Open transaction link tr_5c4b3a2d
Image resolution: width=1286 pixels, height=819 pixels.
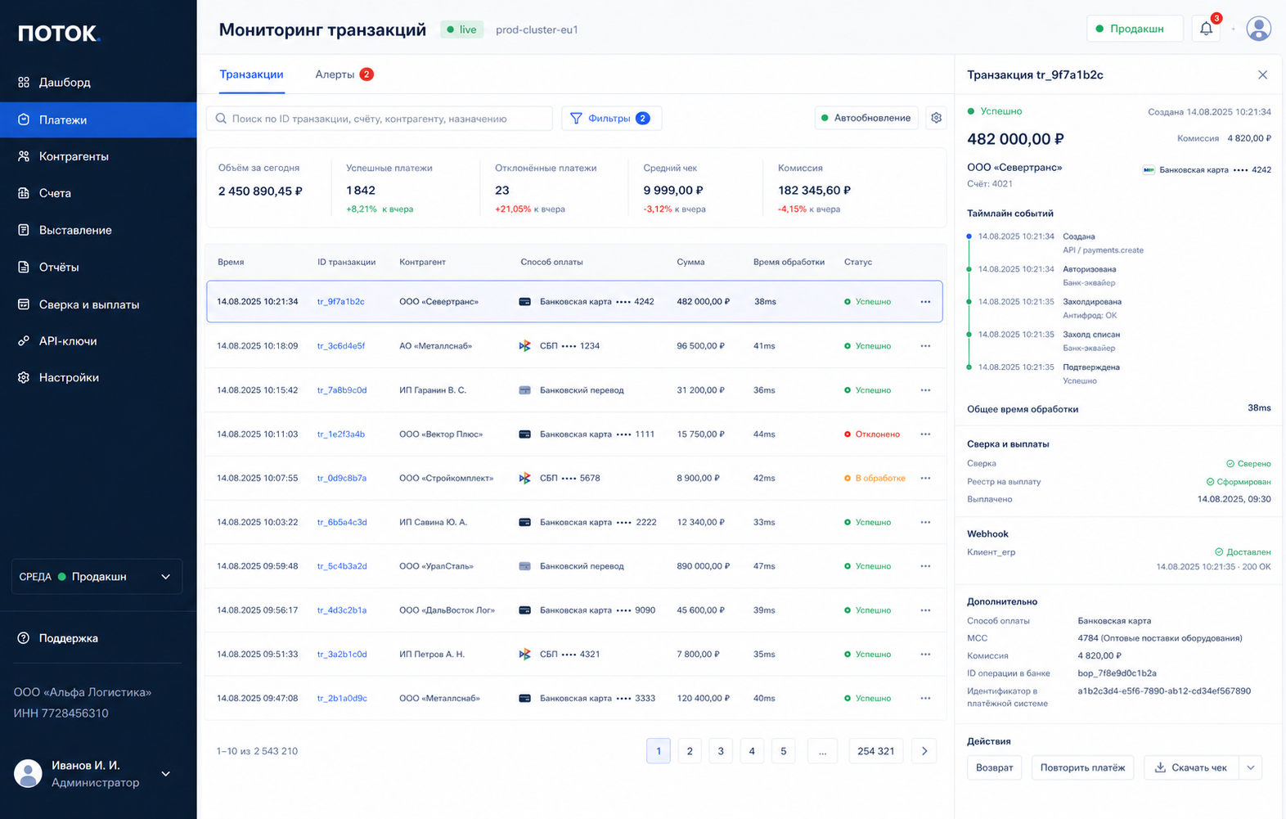click(x=342, y=566)
